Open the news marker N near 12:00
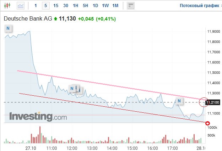222x151 pixels. (x=72, y=88)
